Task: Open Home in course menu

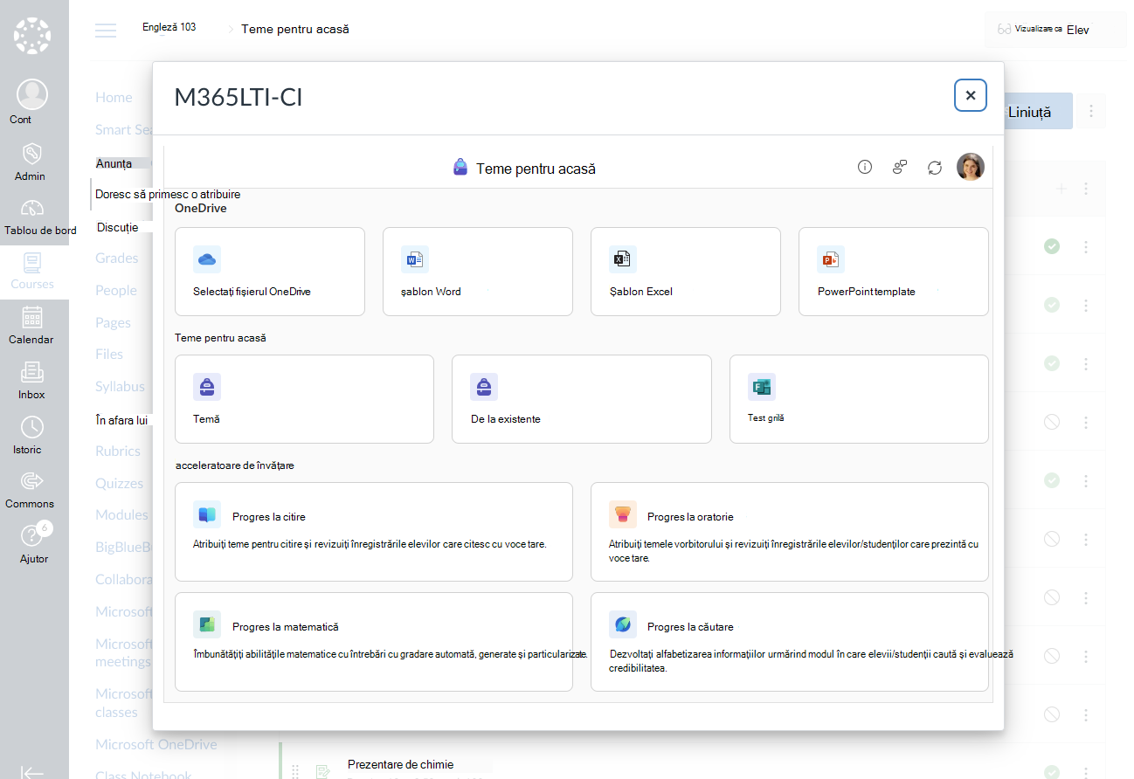Action: point(114,98)
